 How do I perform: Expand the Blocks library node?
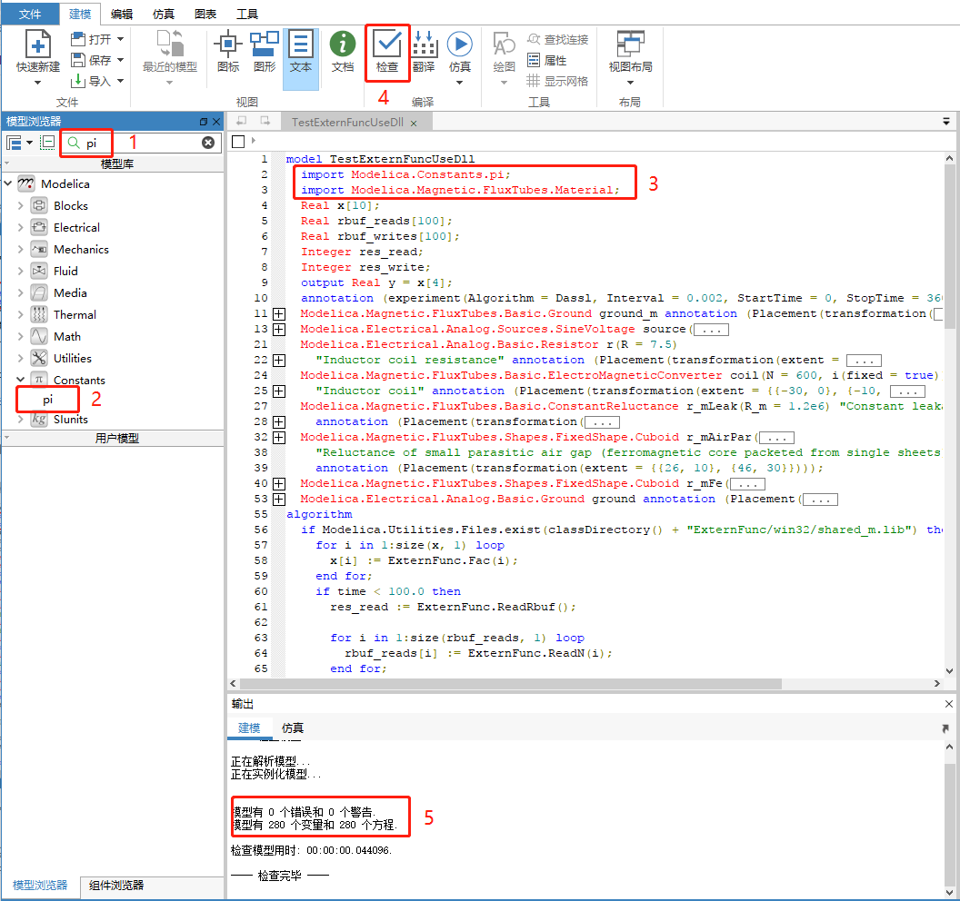coord(20,205)
